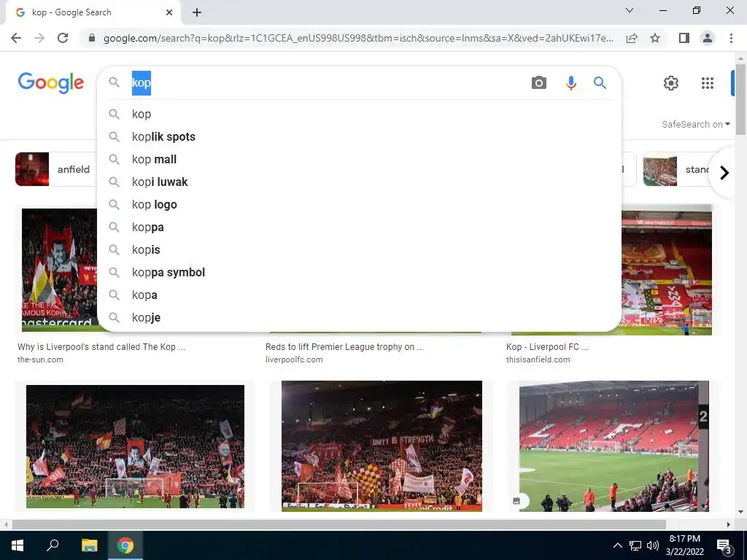Select 'kopi luwak' suggestion
The height and width of the screenshot is (560, 747).
pos(359,182)
